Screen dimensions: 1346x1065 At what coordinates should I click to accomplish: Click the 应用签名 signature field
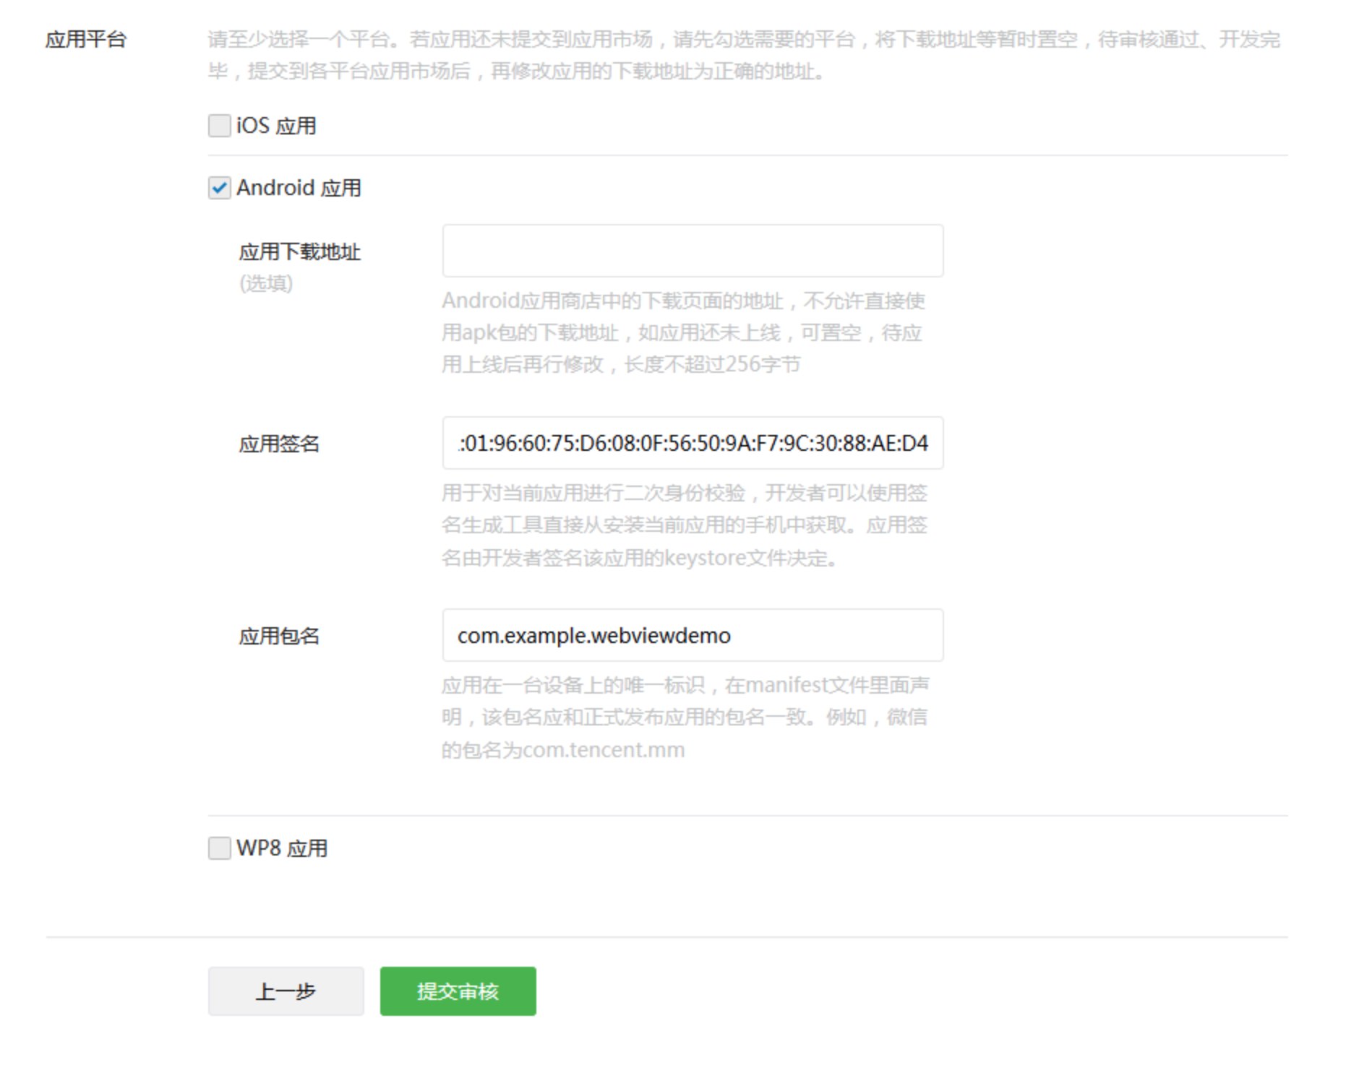click(x=693, y=443)
